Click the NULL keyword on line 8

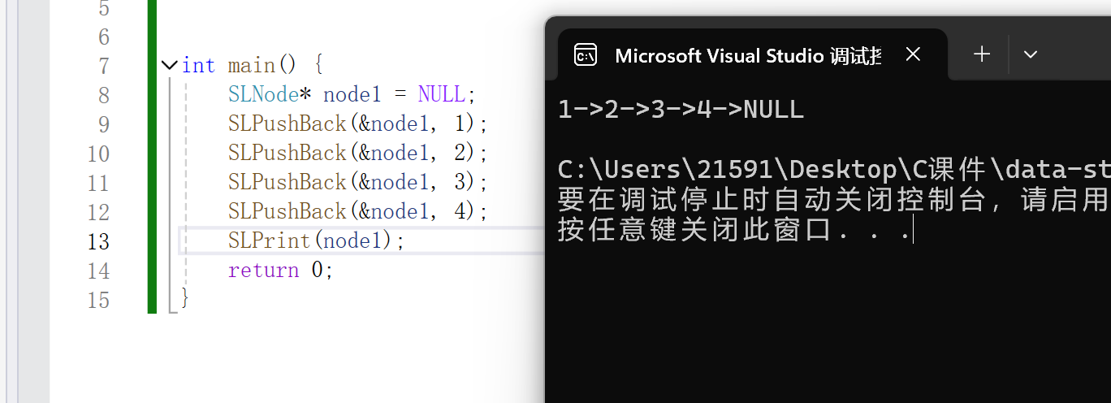[441, 95]
